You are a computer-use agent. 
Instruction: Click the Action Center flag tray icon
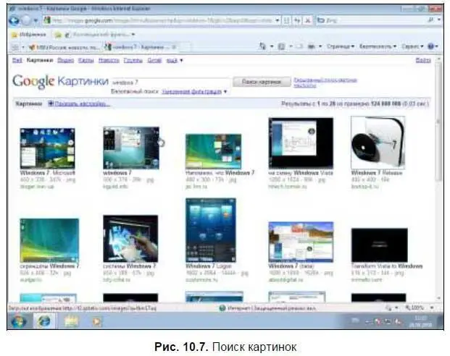click(x=378, y=321)
